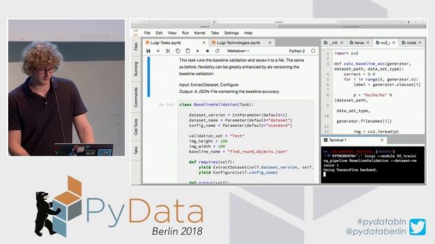
Task: Click the 'def requires(self):' line
Action: [211, 162]
